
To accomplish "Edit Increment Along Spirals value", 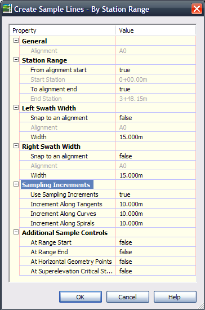I will point(155,223).
